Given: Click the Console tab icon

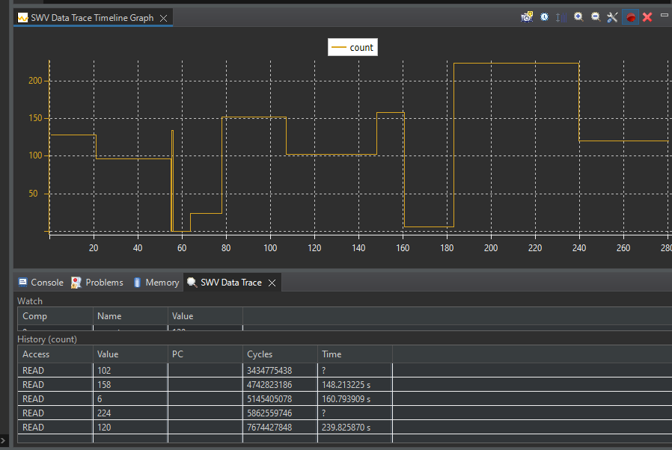Looking at the screenshot, I should pos(22,282).
